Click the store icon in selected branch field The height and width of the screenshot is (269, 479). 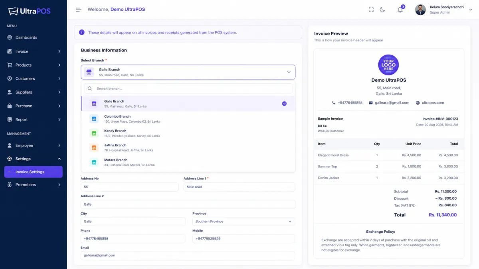[x=89, y=72]
